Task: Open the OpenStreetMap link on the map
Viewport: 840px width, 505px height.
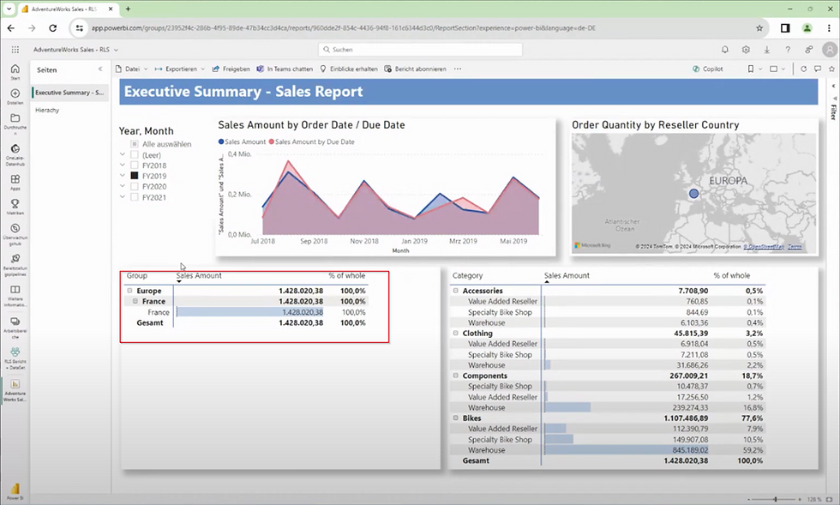Action: tap(765, 247)
